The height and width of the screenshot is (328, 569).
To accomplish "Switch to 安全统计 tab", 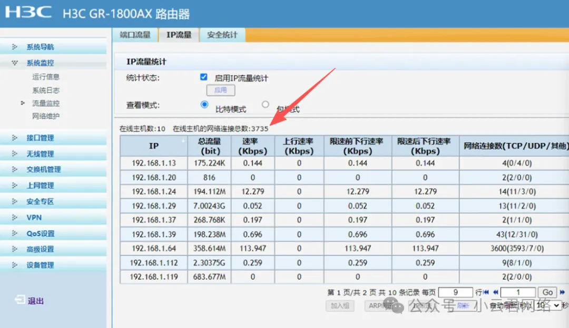I will pos(222,35).
